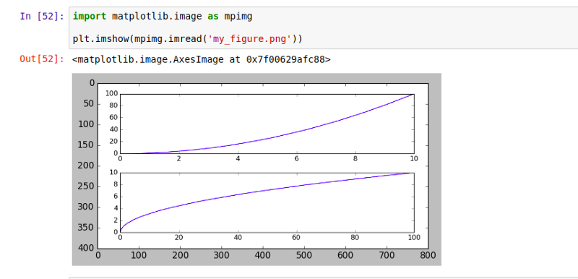This screenshot has height=279, width=578.
Task: Click the upper subplot with quadratic curve
Action: 267,124
